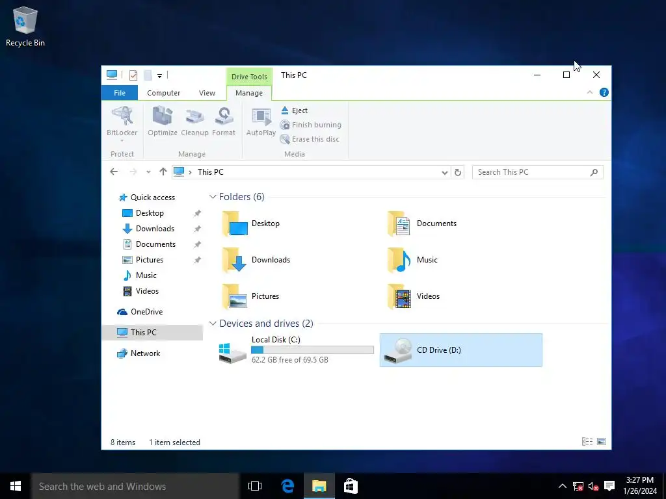
Task: Select the Desktop folder in Folders
Action: click(x=250, y=224)
